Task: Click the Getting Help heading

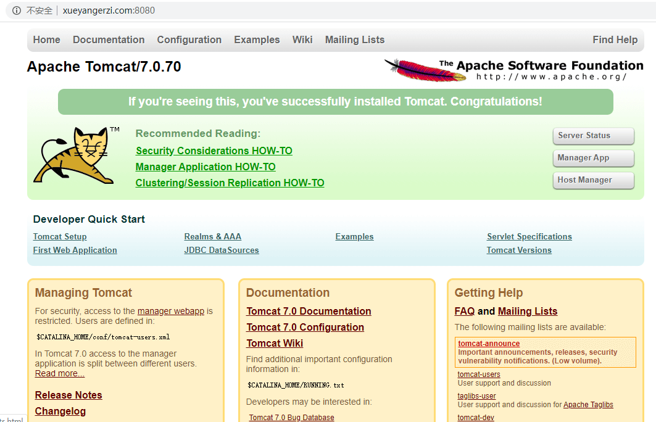Action: [489, 293]
